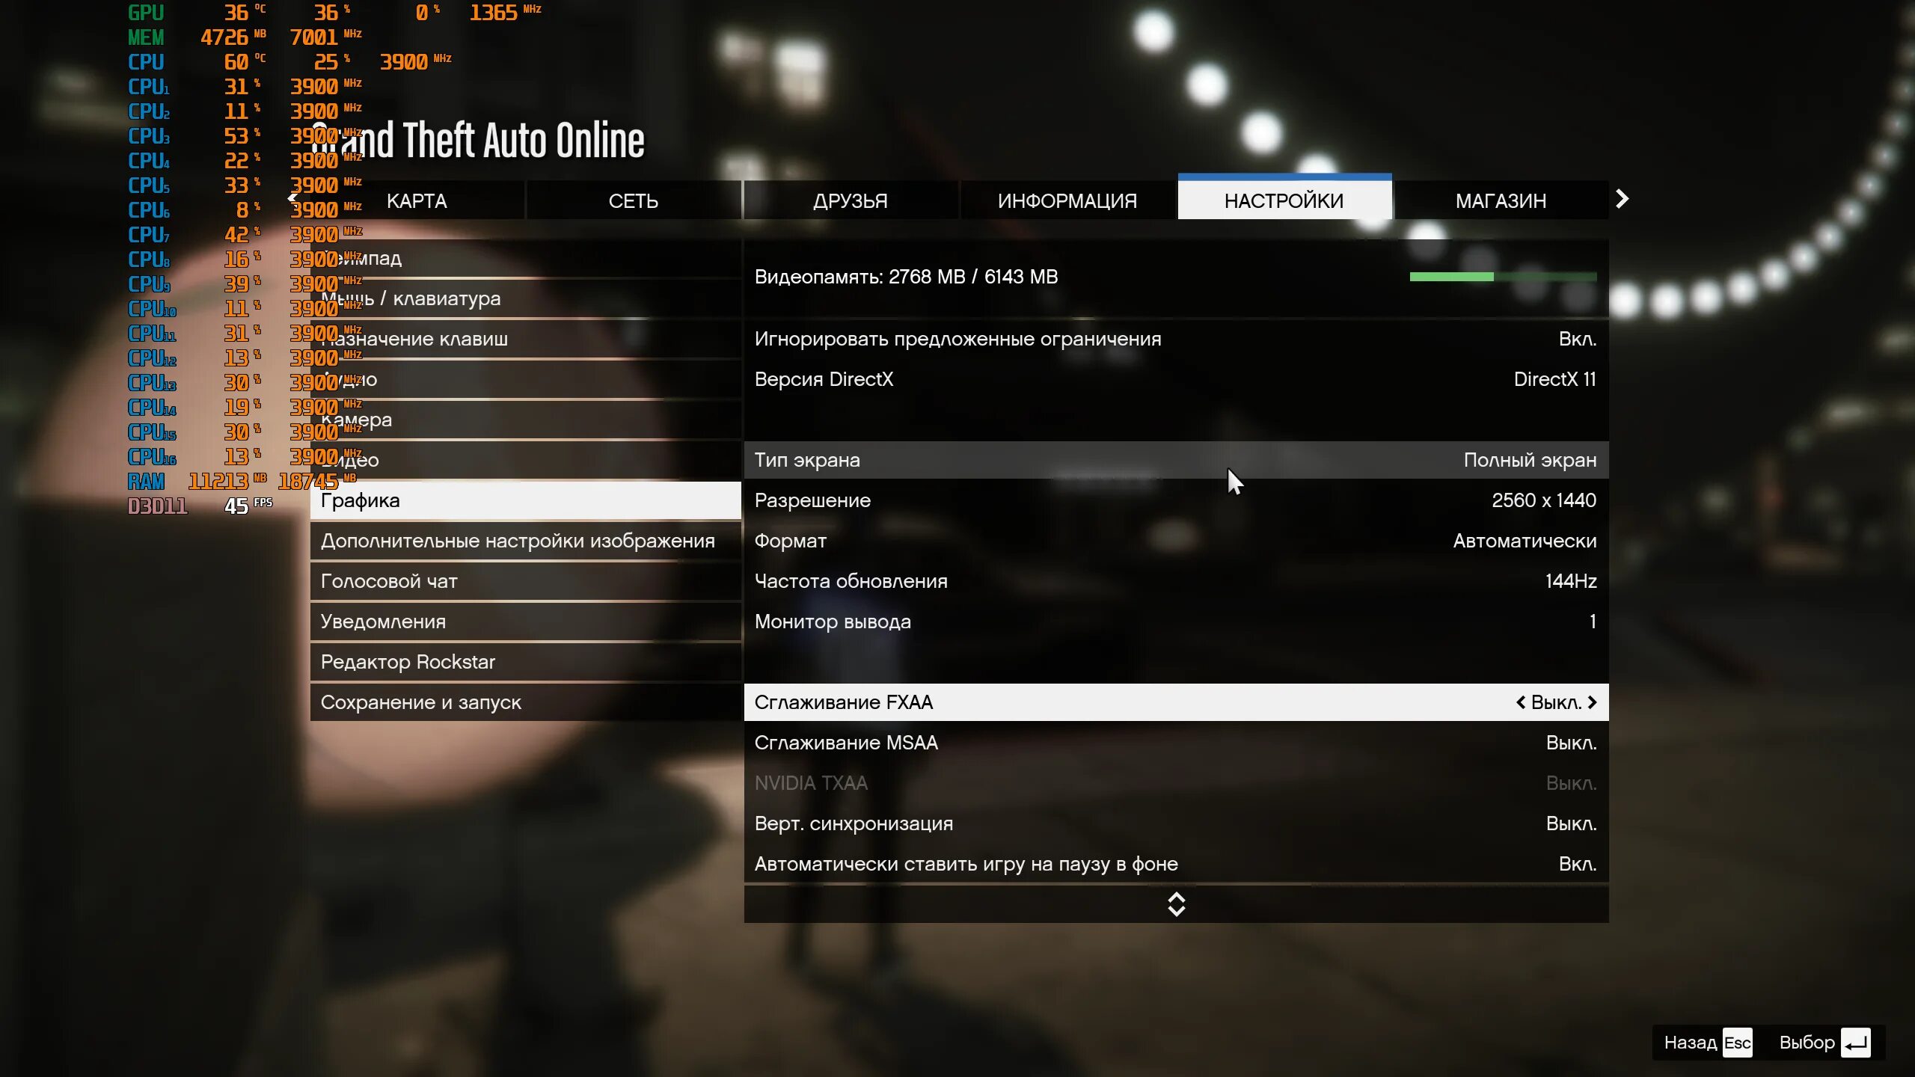Viewport: 1915px width, 1077px height.
Task: Select Редактор Rockstar sidebar item
Action: coord(406,661)
